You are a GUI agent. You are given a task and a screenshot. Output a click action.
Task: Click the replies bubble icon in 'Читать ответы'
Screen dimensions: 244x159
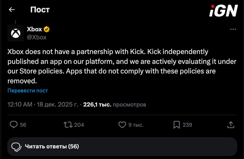pyautogui.click(x=16, y=146)
